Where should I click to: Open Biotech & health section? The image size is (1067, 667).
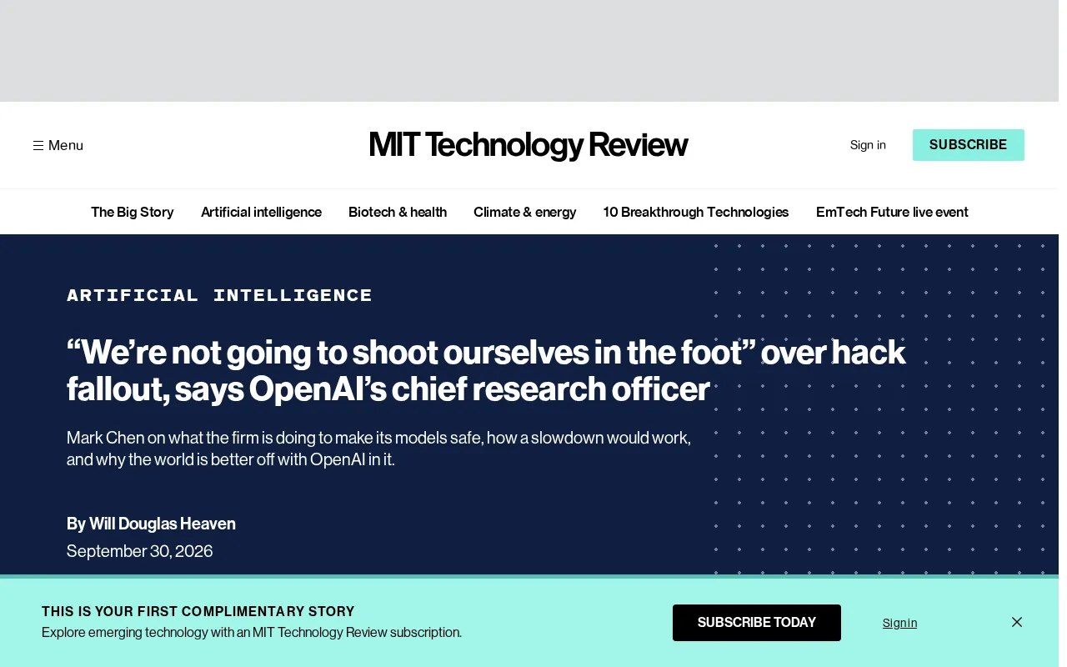(398, 212)
